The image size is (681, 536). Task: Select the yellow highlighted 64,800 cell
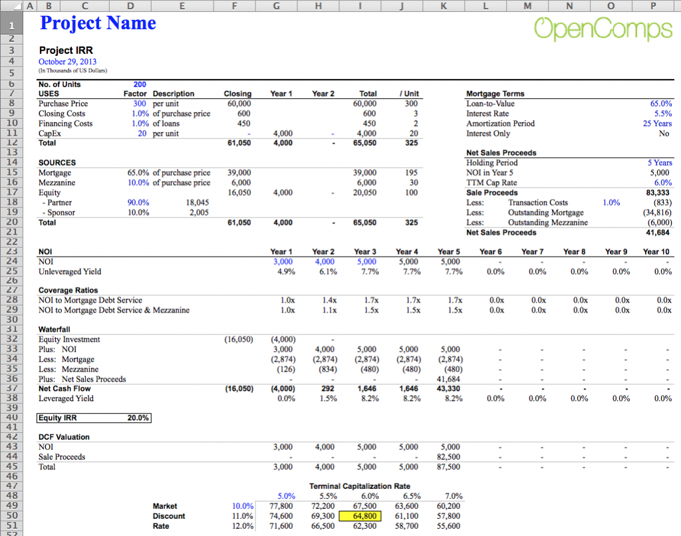[360, 516]
